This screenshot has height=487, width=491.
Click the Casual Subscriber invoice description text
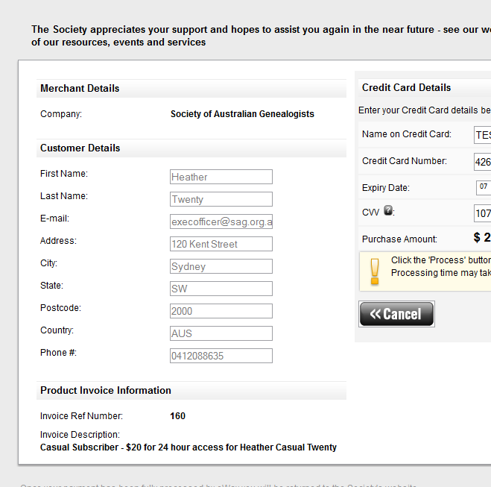point(189,447)
